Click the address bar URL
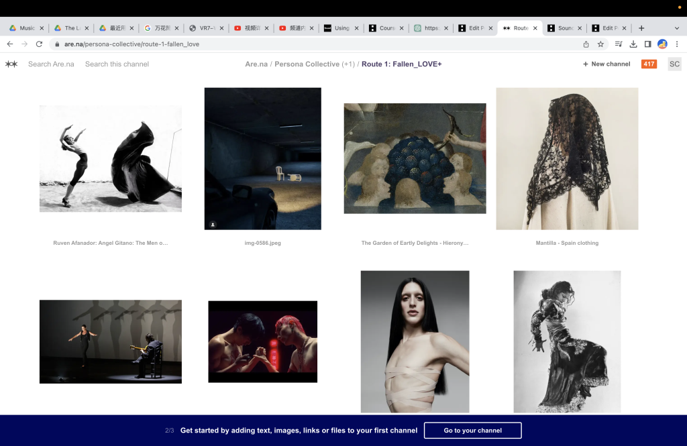687x446 pixels. tap(132, 44)
